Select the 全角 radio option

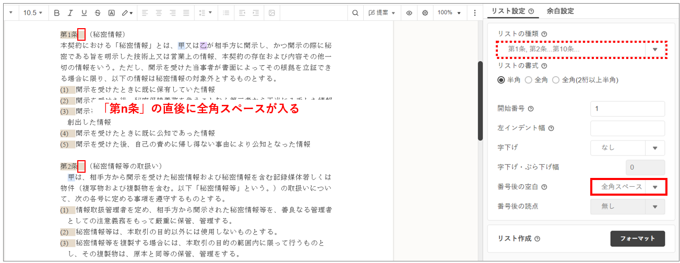click(528, 80)
